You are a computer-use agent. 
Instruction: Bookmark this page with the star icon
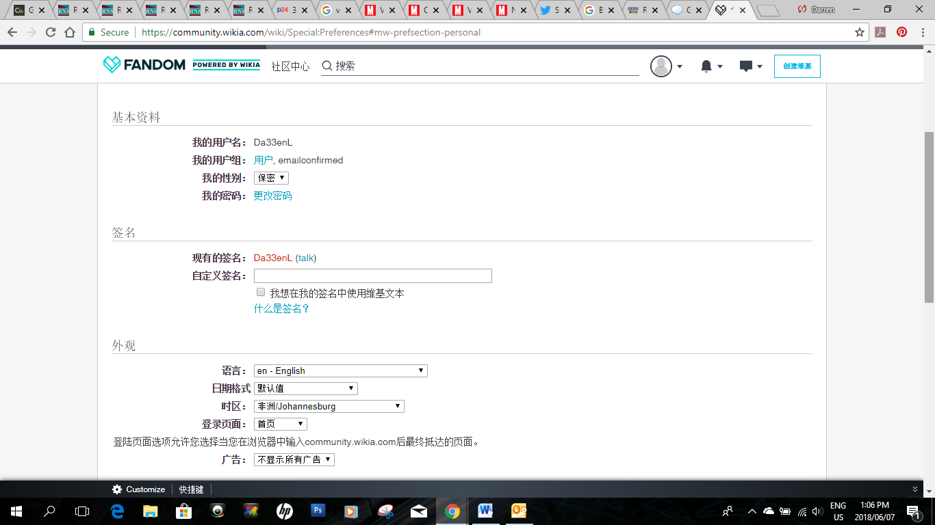(860, 32)
